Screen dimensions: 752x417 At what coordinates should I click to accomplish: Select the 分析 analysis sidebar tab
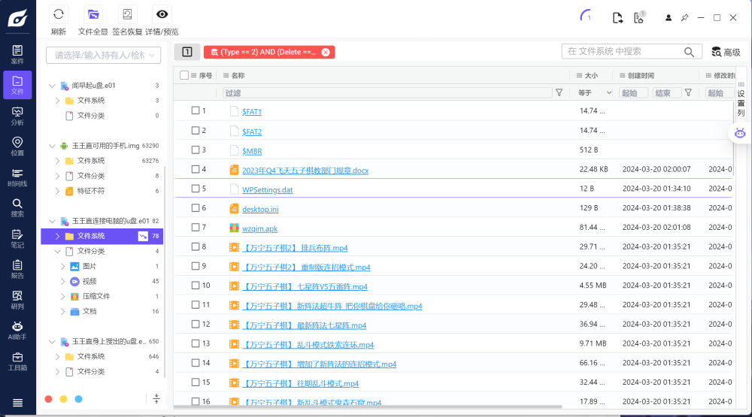(x=17, y=116)
